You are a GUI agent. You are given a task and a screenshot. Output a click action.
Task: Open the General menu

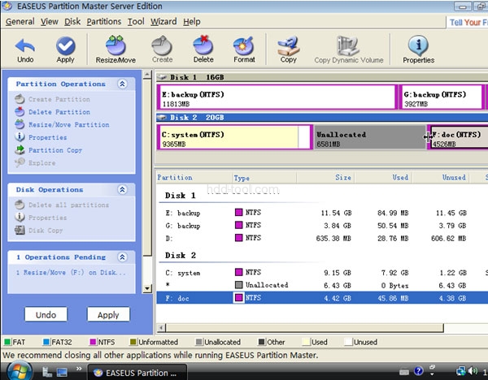(x=20, y=22)
